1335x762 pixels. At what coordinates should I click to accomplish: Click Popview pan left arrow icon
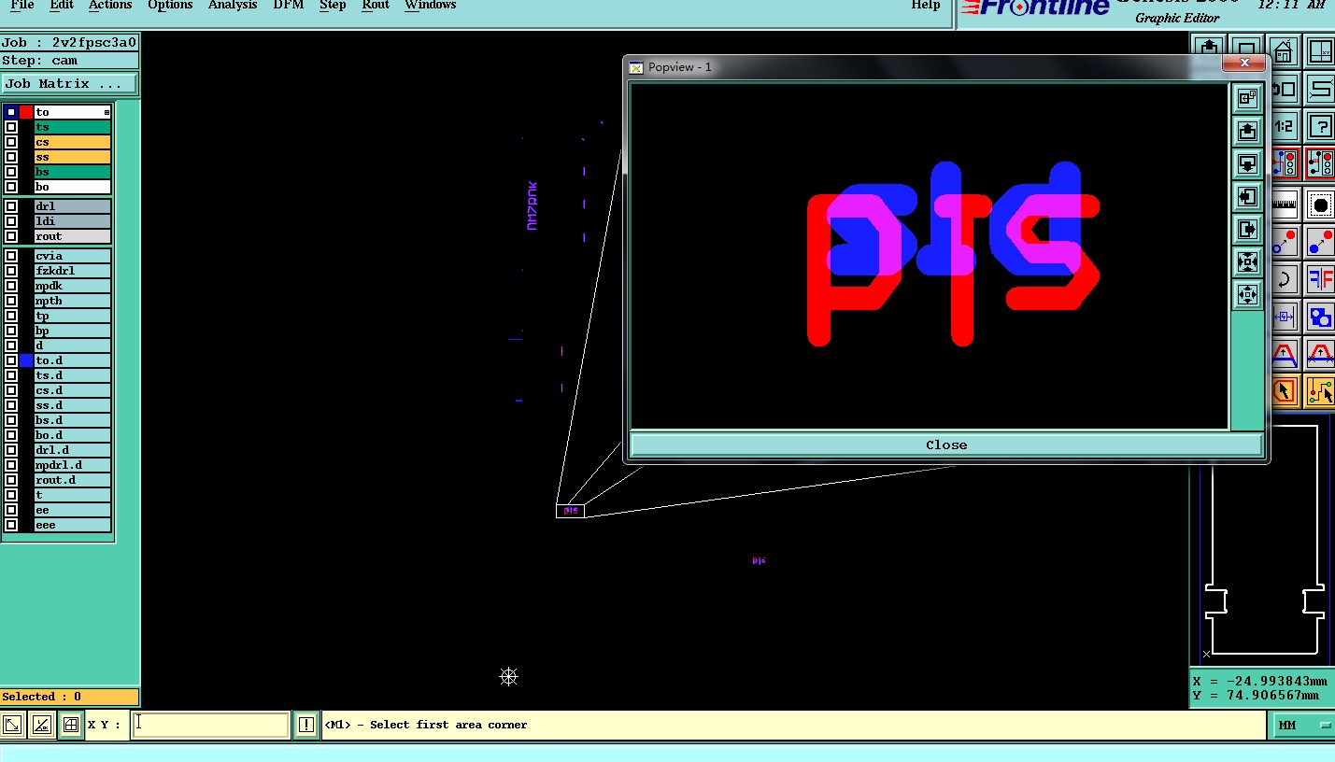[1247, 197]
